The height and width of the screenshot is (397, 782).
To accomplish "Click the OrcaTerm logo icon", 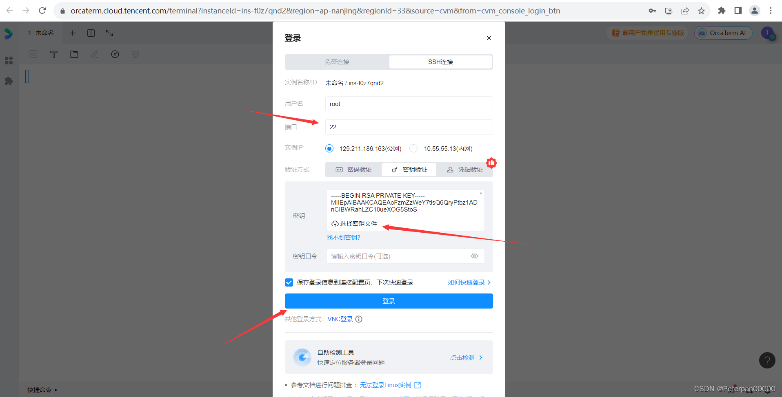I will pyautogui.click(x=9, y=33).
